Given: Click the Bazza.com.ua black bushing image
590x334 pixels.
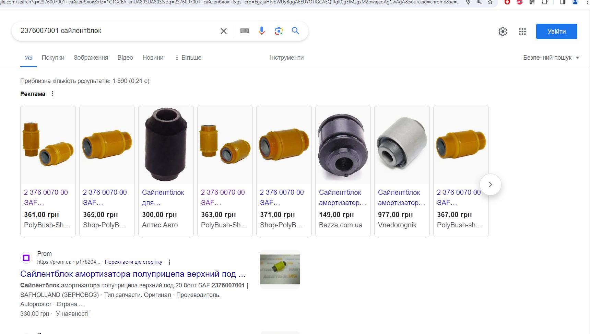Looking at the screenshot, I should pyautogui.click(x=343, y=144).
